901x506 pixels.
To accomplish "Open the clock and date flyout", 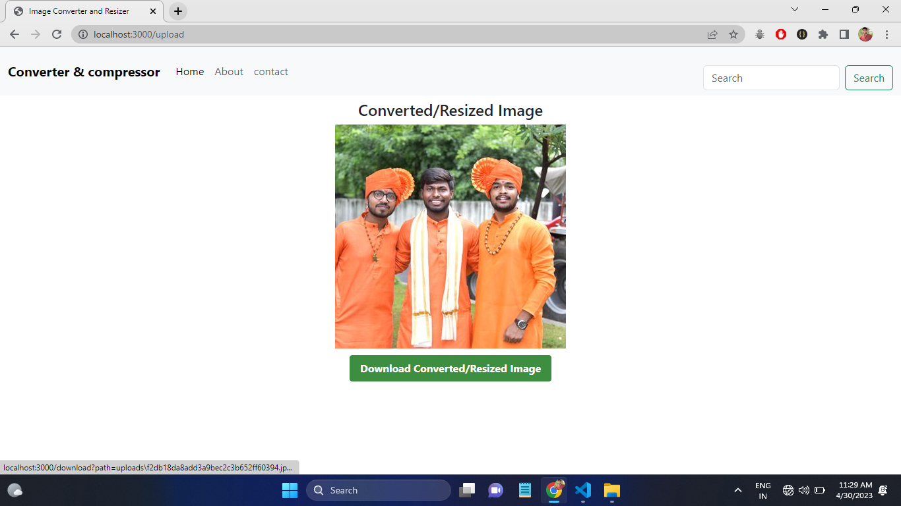I will click(854, 490).
